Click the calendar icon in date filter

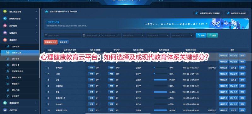click(x=84, y=35)
